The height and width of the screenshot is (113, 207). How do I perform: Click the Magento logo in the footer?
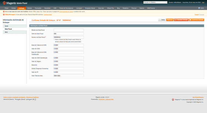(173, 99)
